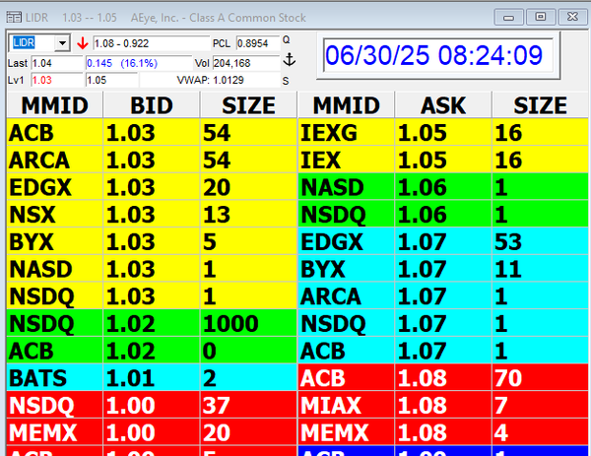Click the S indicator below the anchor
Image resolution: width=591 pixels, height=456 pixels.
coord(286,81)
